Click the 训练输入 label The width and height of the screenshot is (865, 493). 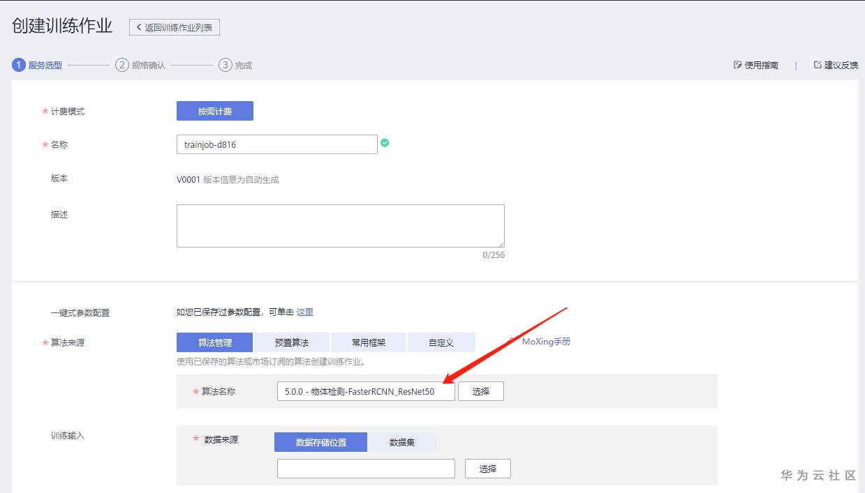68,435
